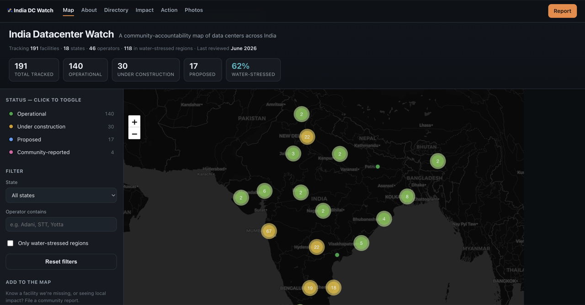Click the 'ADD TO THE MAP' section heading
The width and height of the screenshot is (585, 305).
[28, 282]
